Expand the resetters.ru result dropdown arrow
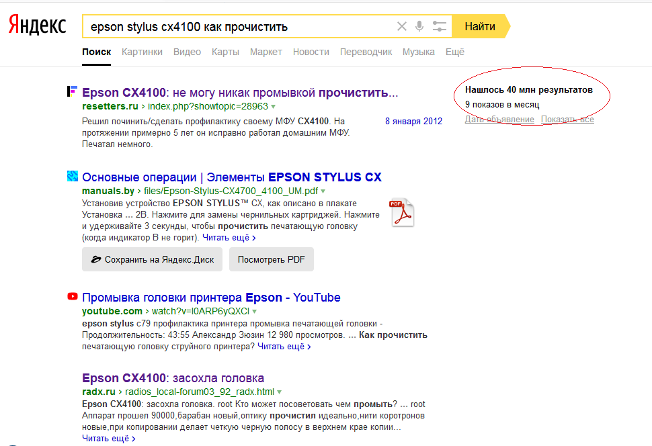Viewport: 652px width, 446px height. point(273,107)
